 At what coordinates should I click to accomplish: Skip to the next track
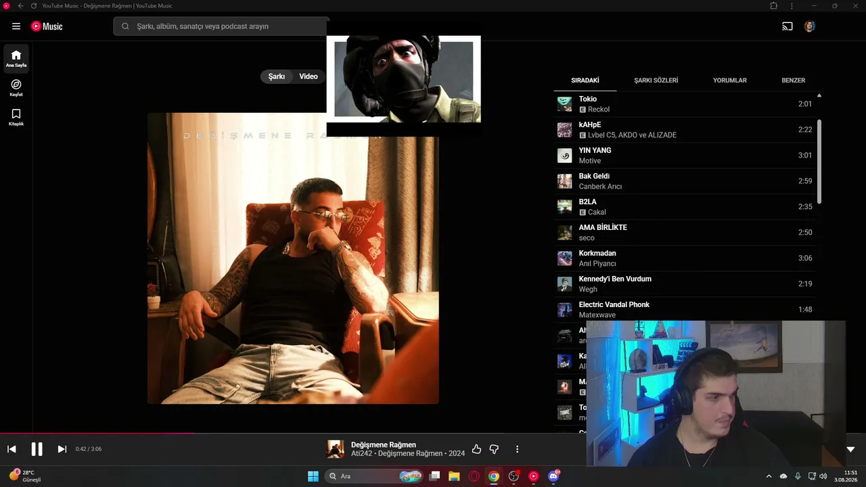click(x=62, y=449)
